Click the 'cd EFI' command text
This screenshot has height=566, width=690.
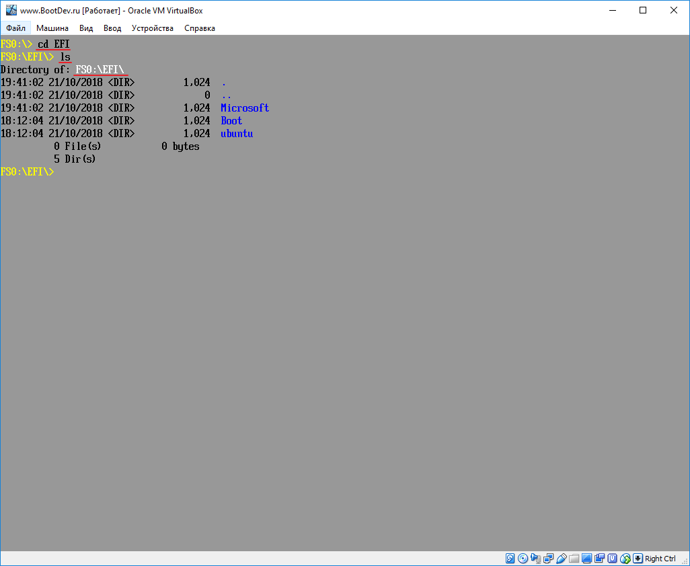coord(54,44)
